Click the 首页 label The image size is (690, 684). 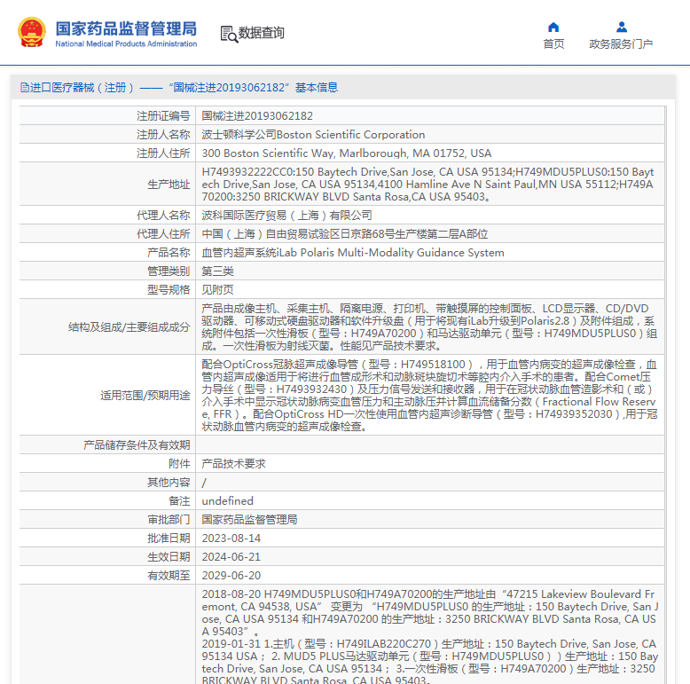[x=553, y=44]
